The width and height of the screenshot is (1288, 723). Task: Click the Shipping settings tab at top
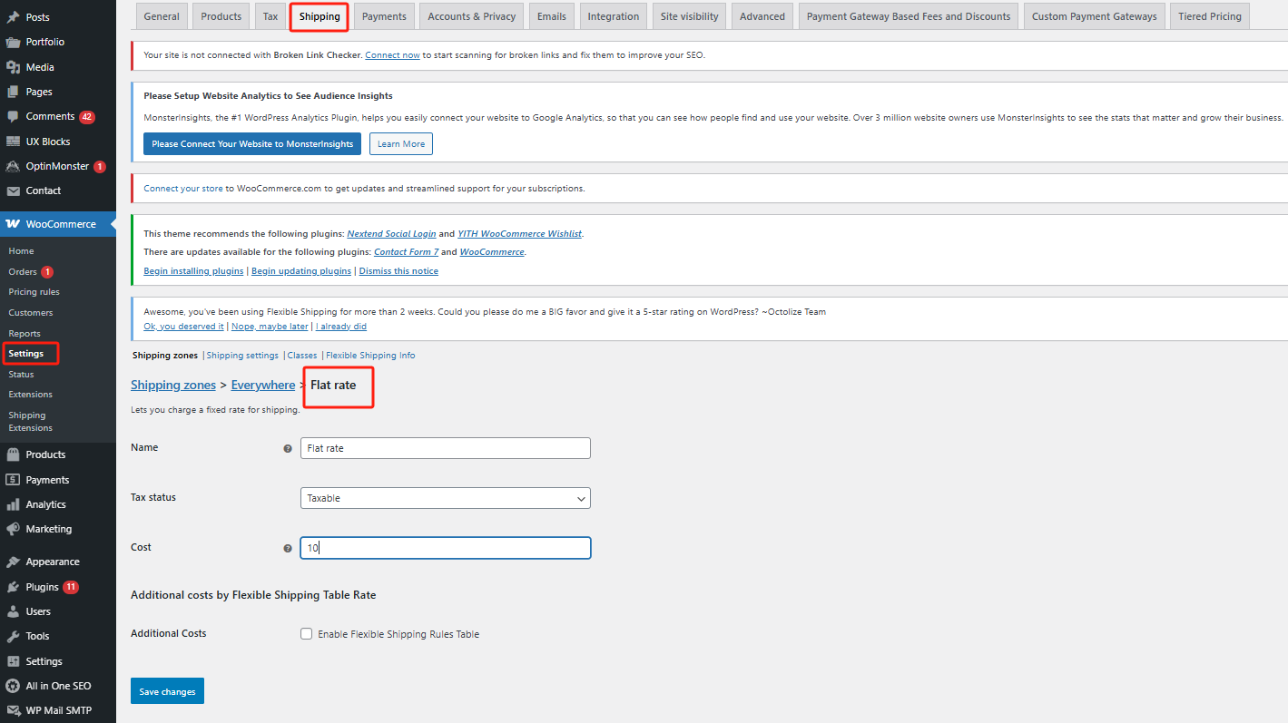tap(320, 16)
